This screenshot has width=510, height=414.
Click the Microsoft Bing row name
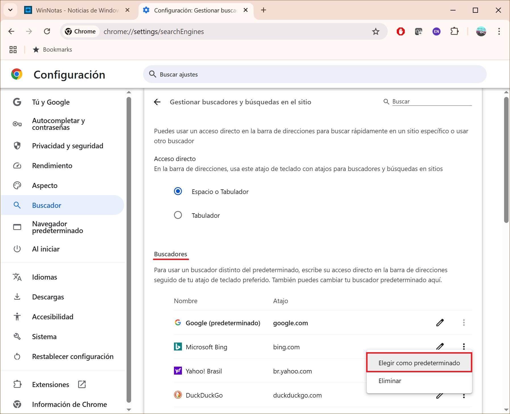coord(206,347)
